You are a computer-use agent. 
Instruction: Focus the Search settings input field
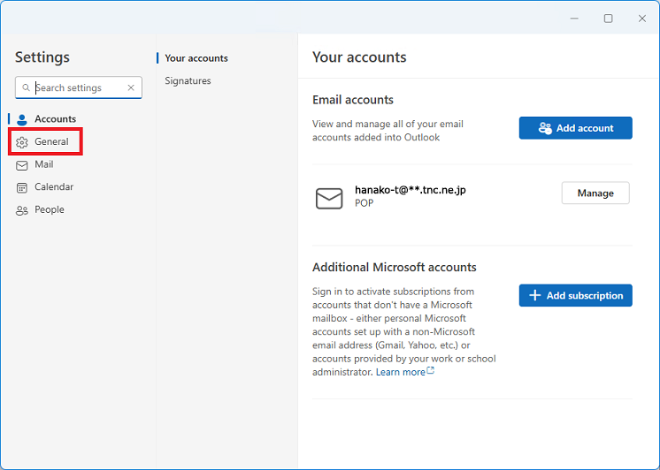click(x=78, y=88)
